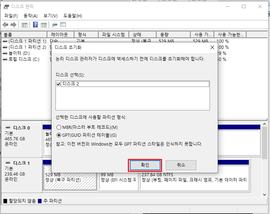The width and height of the screenshot is (270, 214).
Task: Cancel the dialog with 취소 button
Action: 181,165
